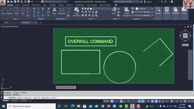Screen dimensions: 194x109
Task: Click Sign In button
Action: coord(148,2)
